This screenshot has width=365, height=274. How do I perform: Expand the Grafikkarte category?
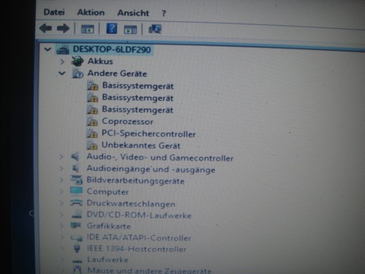(62, 225)
